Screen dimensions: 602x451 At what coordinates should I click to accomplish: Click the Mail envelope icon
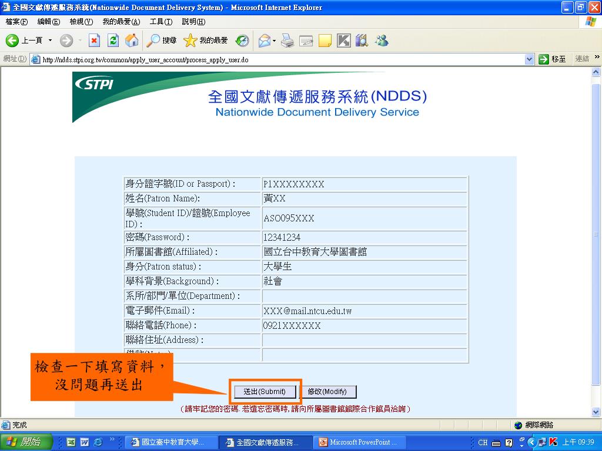tap(265, 41)
